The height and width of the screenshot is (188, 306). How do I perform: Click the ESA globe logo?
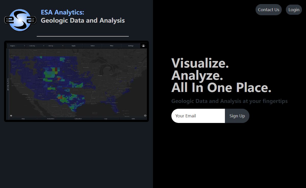[x=20, y=20]
